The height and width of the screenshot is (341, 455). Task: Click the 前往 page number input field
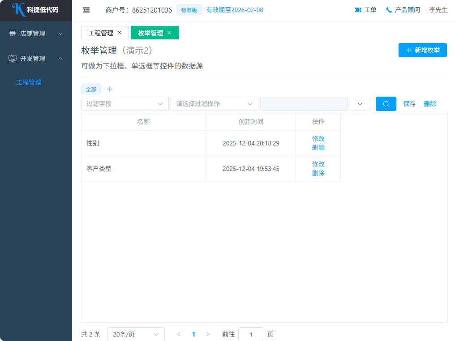coord(250,334)
